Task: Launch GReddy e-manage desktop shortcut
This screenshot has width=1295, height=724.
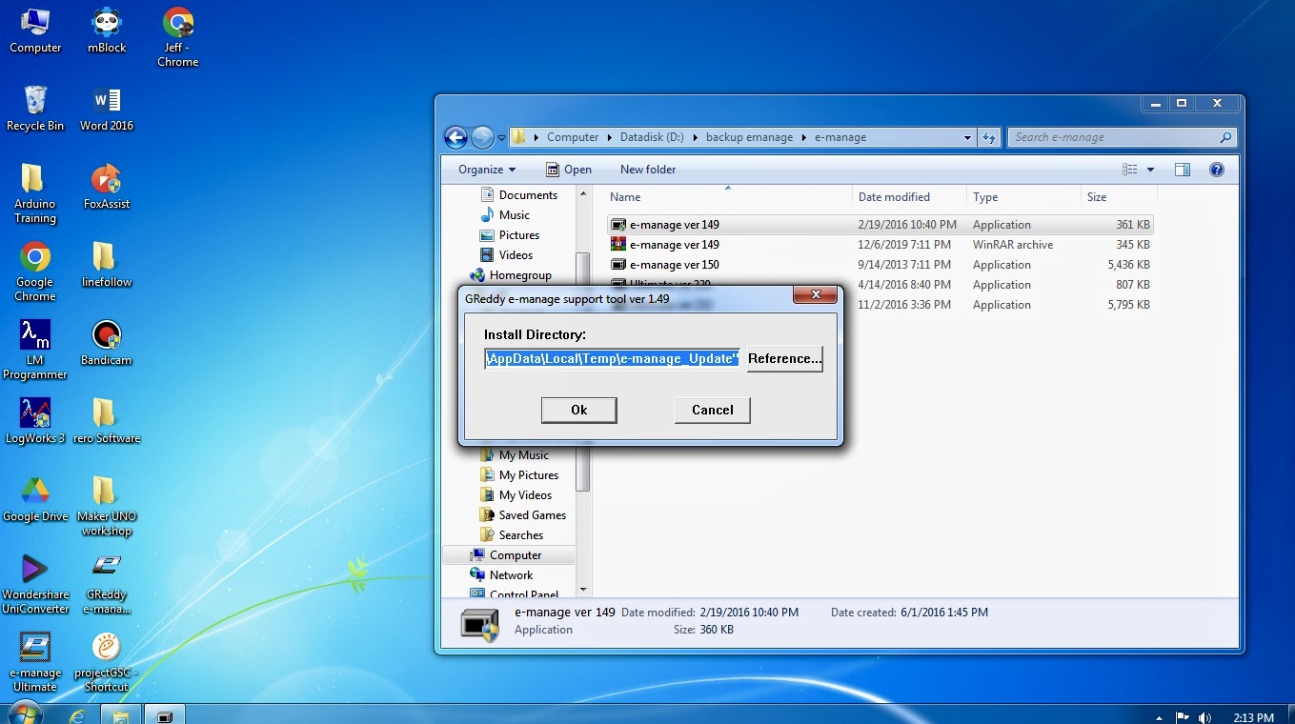Action: tap(107, 584)
